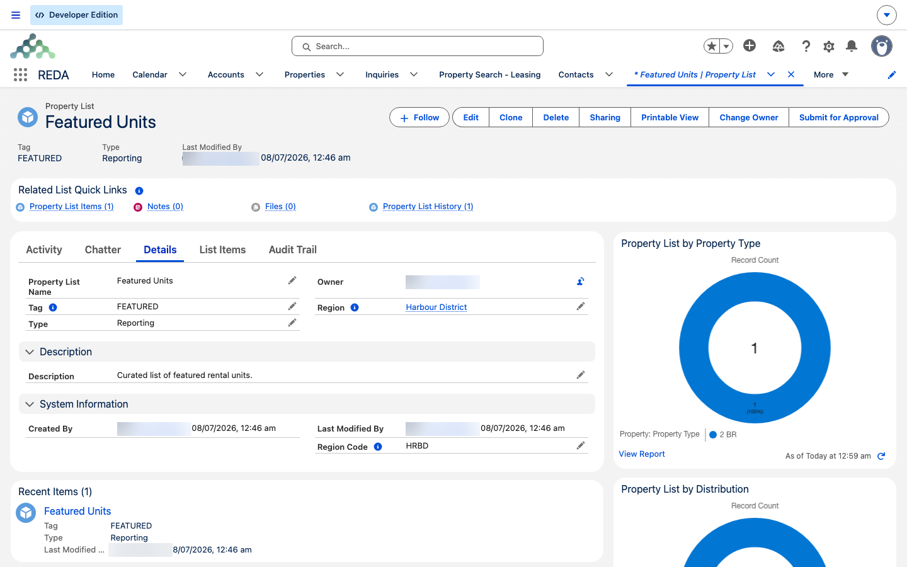
Task: Expand the Calendar nav dropdown
Action: pos(183,74)
